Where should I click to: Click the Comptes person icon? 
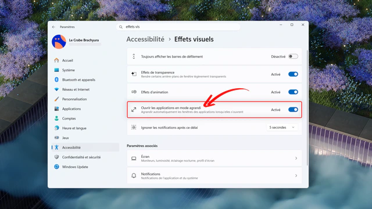point(56,118)
